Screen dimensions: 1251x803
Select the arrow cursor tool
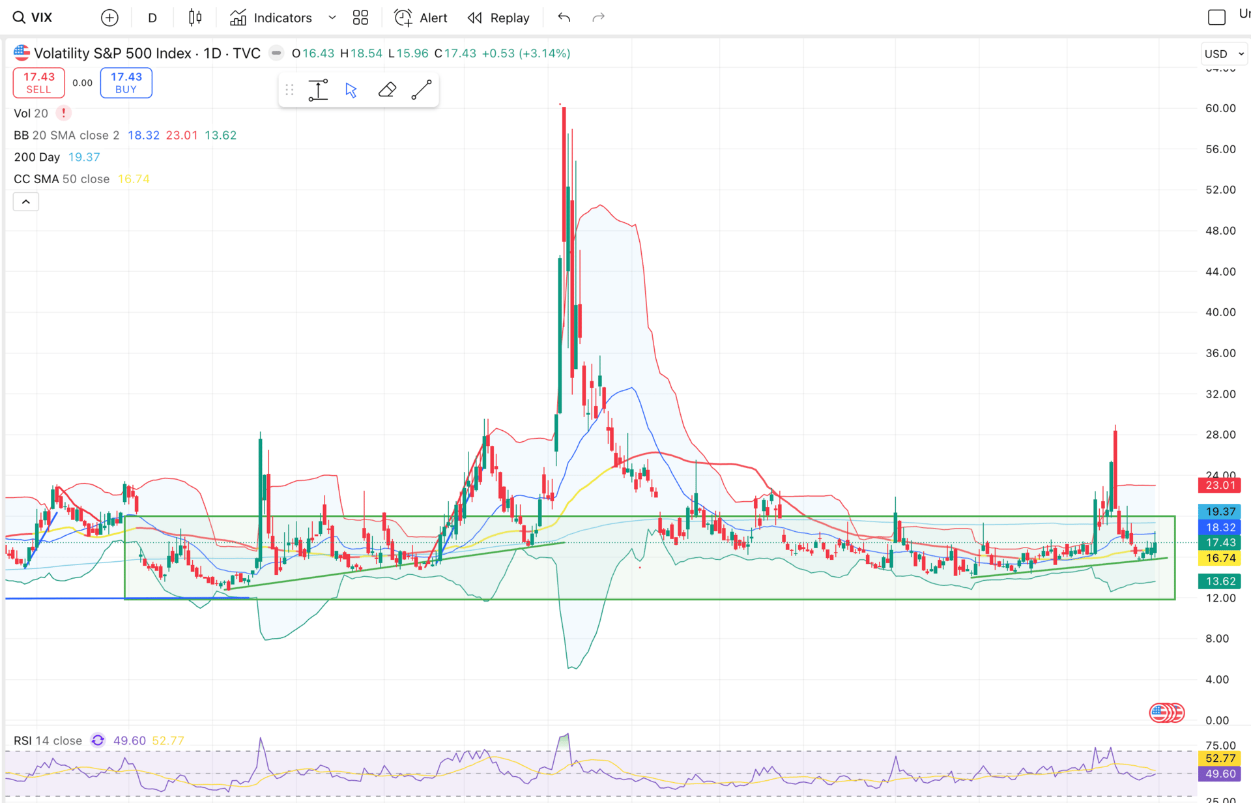pos(351,90)
